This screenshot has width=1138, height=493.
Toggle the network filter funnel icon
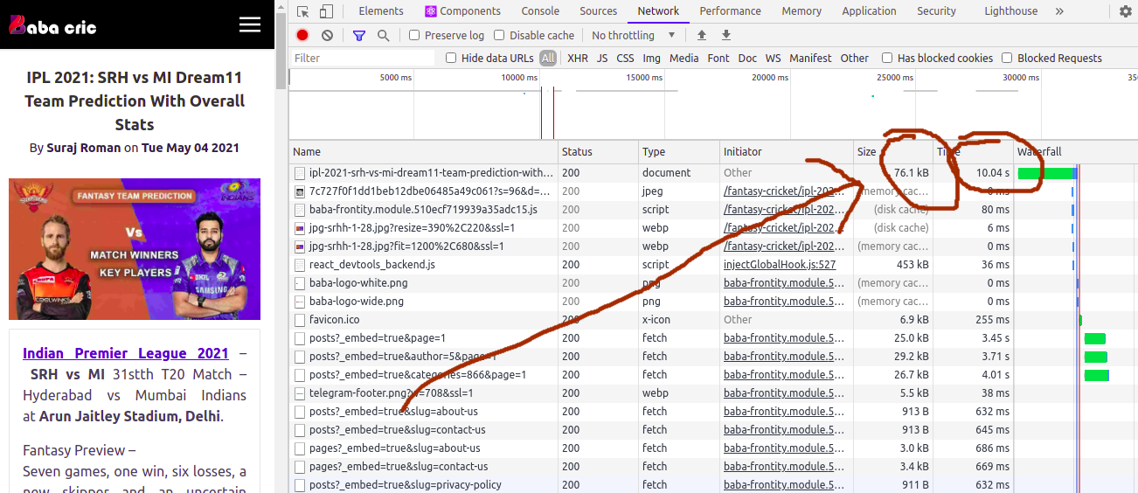tap(359, 36)
